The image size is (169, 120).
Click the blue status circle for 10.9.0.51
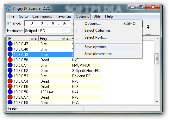[x=10, y=65]
